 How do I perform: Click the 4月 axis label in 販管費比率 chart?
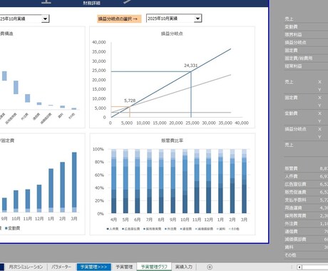pyautogui.click(x=113, y=220)
